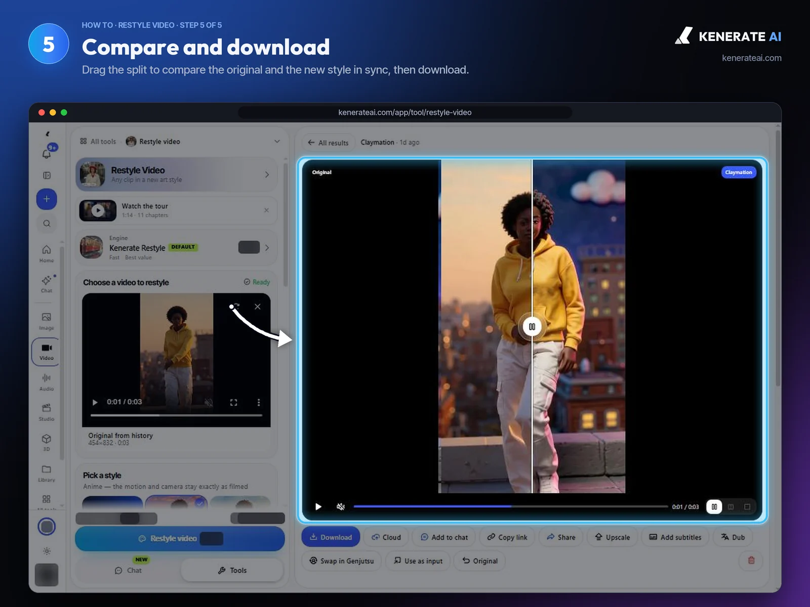Open the Chat section in the left sidebar
810x607 pixels.
point(47,284)
